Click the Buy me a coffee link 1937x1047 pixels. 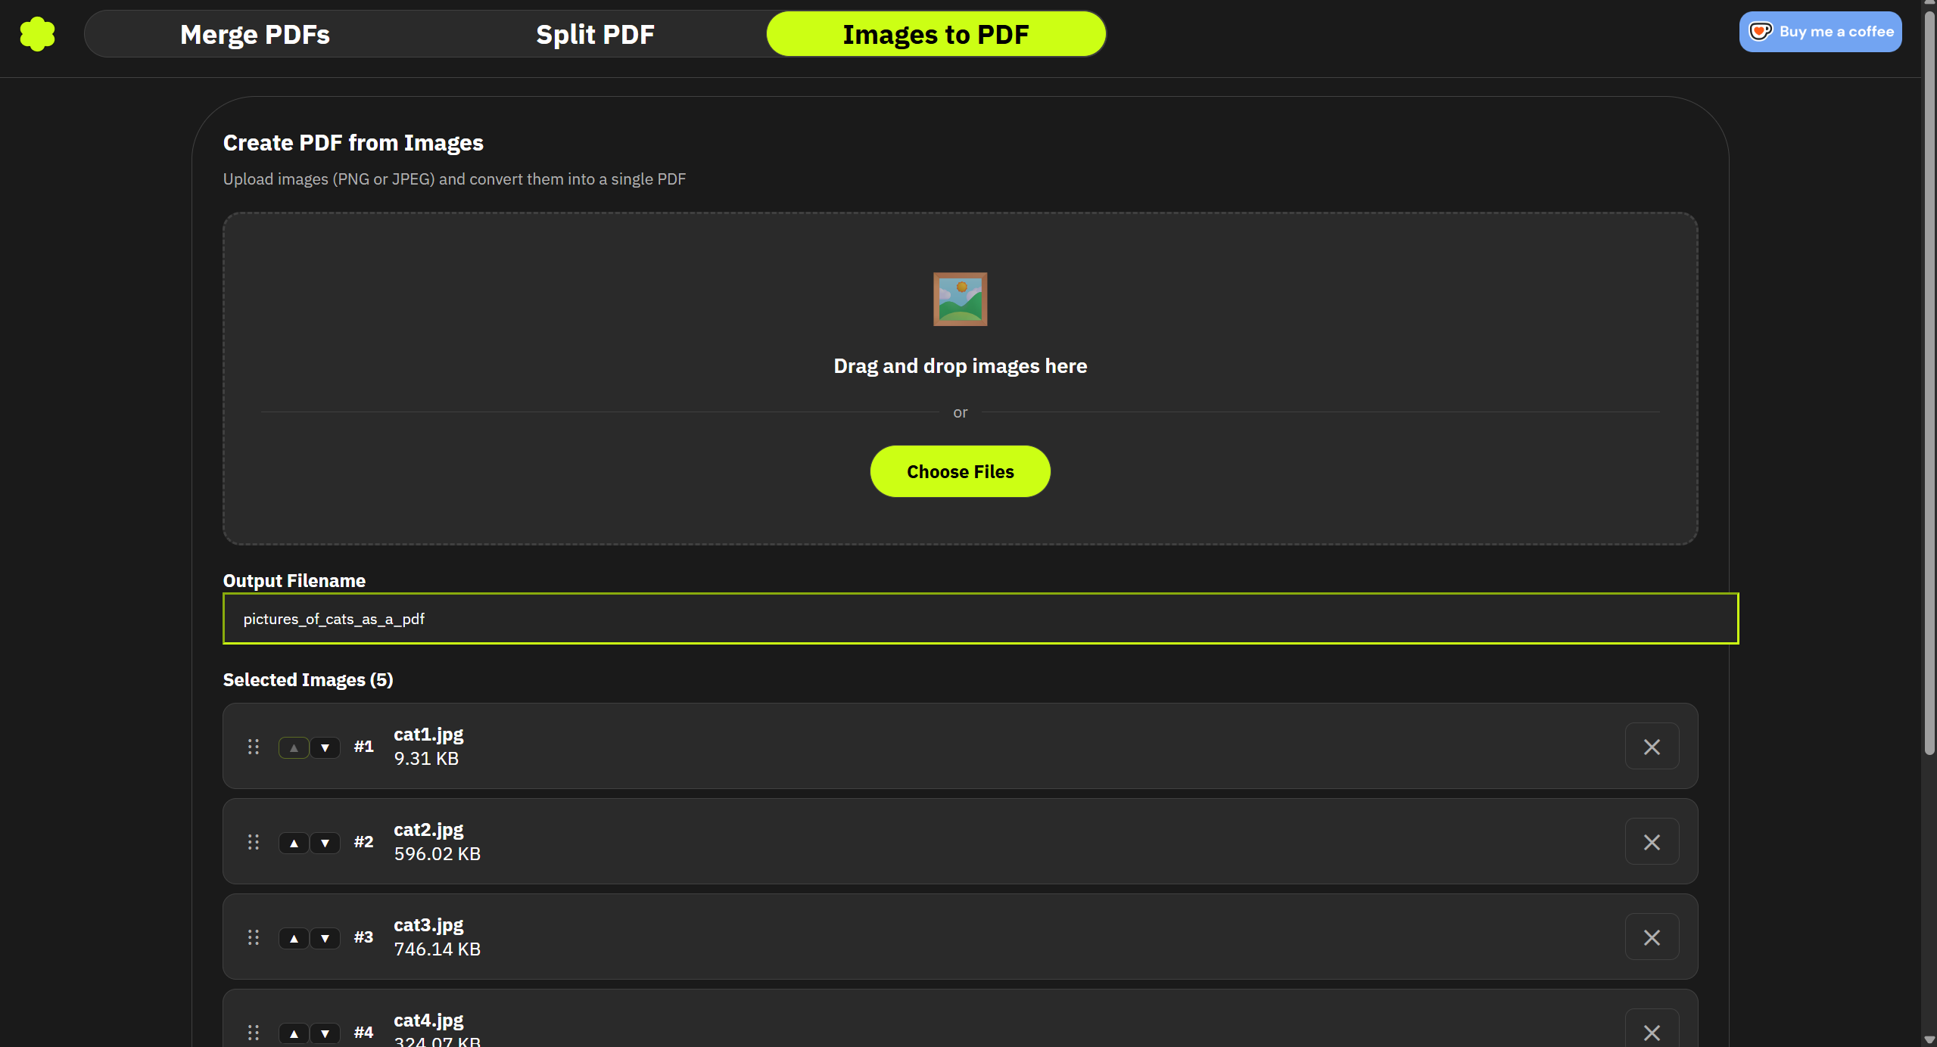point(1820,31)
